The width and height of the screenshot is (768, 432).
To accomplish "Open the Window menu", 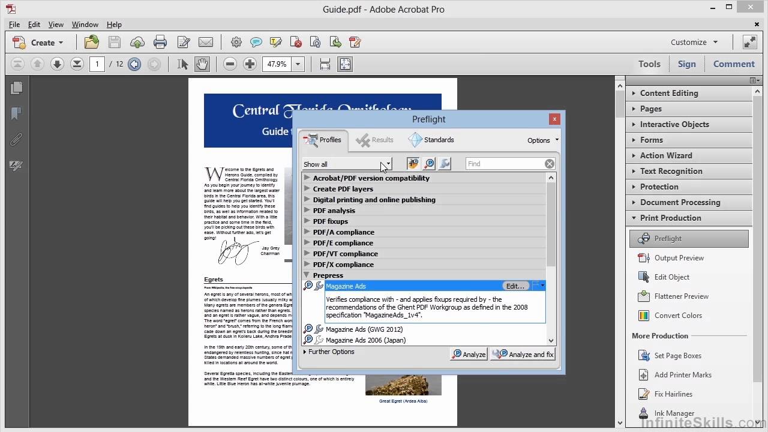I will click(85, 25).
